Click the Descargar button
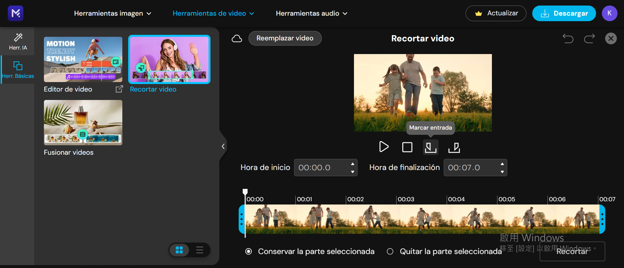Viewport: 624px width, 268px height. coord(564,13)
